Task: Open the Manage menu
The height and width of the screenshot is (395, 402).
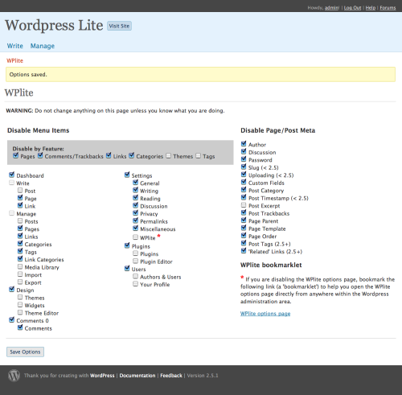Action: 43,46
